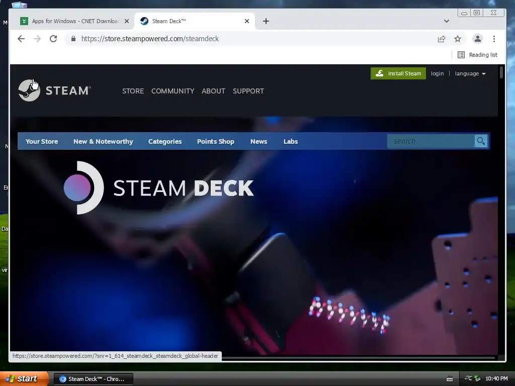The height and width of the screenshot is (386, 515).
Task: Click the on-screen keyboard tray icon
Action: (x=450, y=379)
